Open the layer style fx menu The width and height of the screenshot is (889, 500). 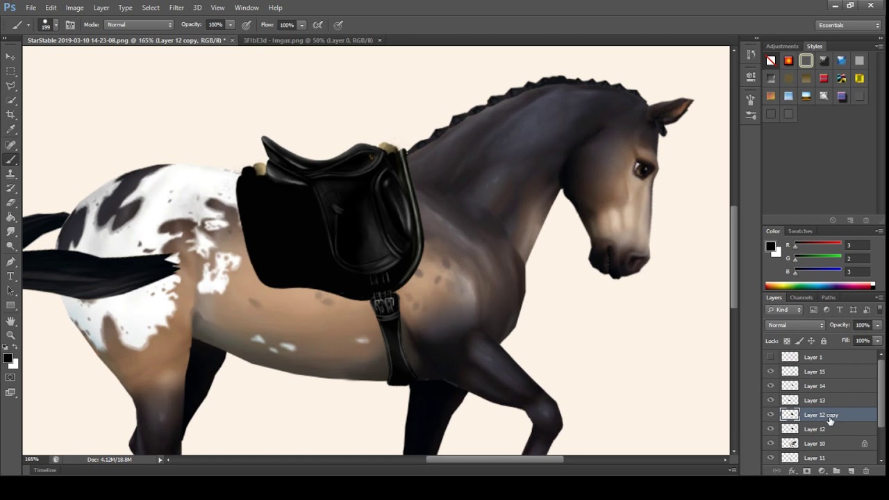tap(792, 471)
